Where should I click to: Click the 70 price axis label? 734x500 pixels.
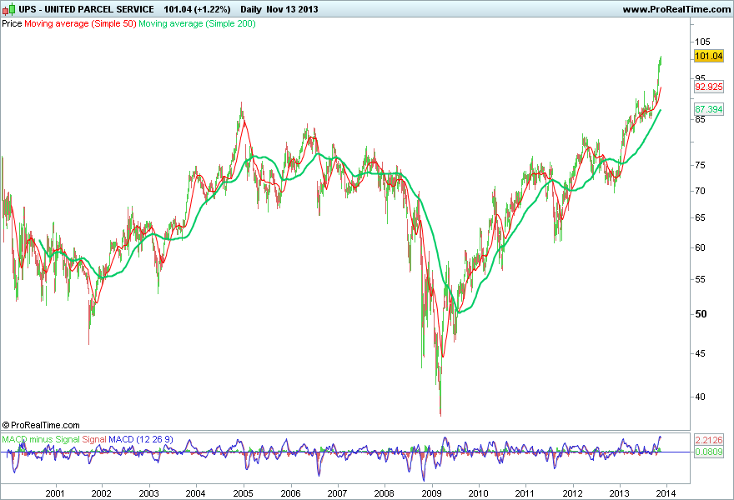coord(701,191)
